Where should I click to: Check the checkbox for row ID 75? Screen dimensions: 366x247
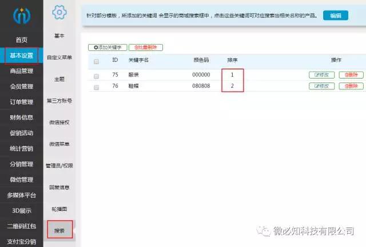tap(96, 76)
